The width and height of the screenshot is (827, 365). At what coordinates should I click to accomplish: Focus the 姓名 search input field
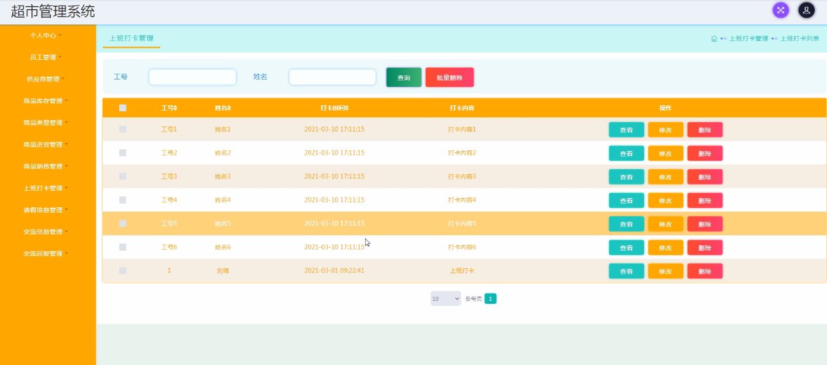click(x=333, y=77)
